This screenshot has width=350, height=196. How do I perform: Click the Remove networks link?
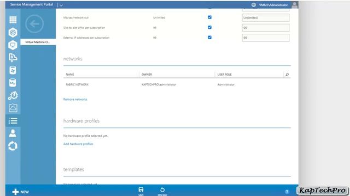(x=75, y=99)
